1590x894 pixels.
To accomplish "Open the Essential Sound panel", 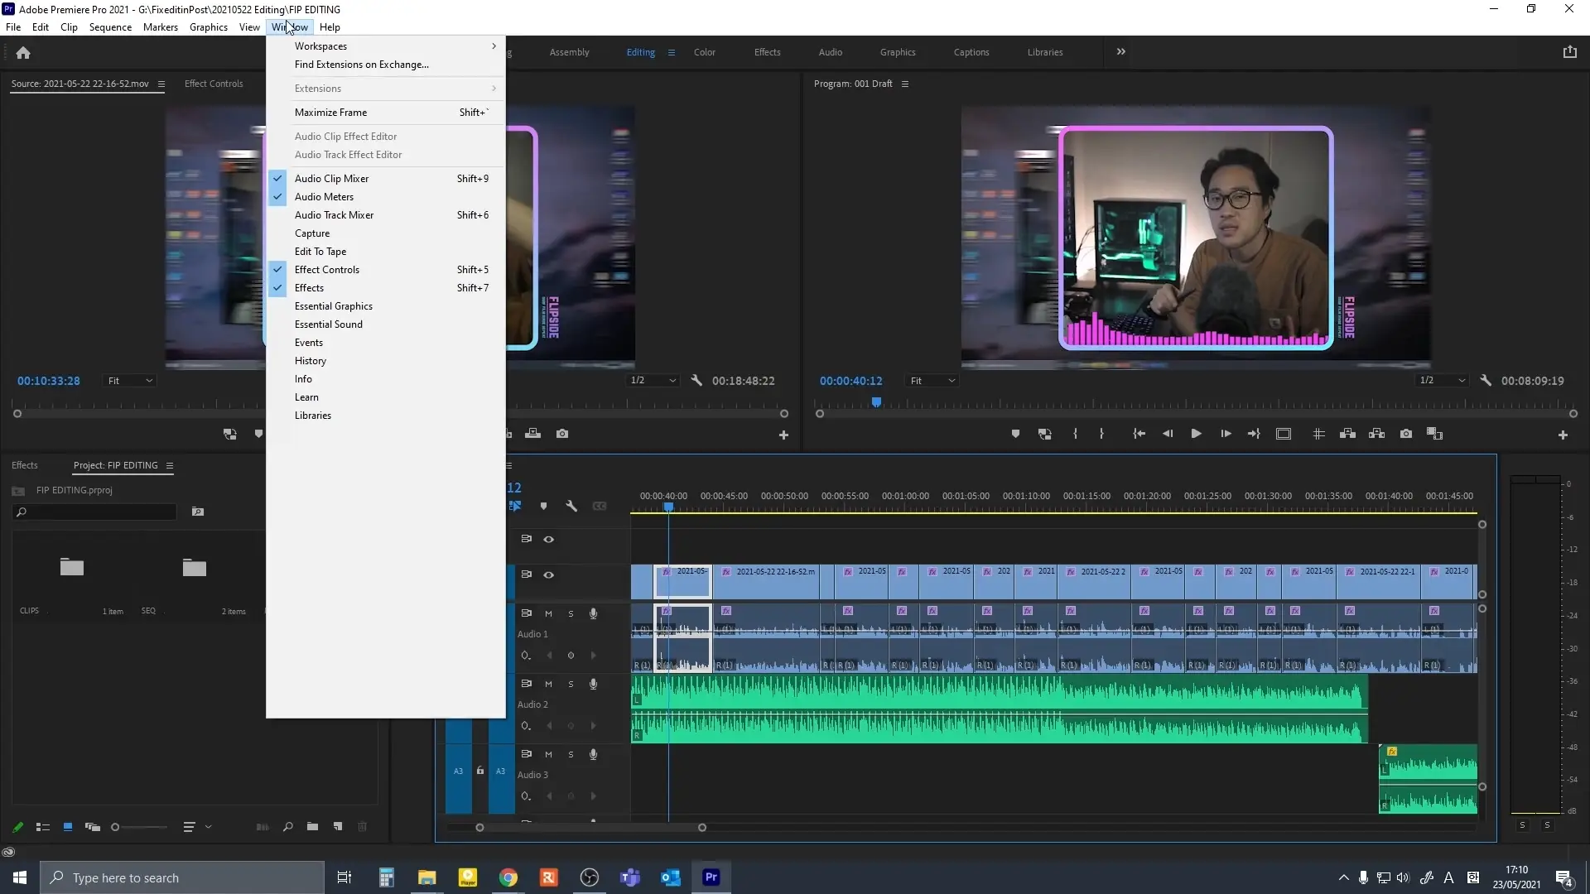I will [386, 324].
